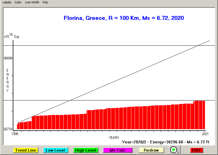The width and height of the screenshot is (218, 155).
Task: Open the Color menu
Action: coord(18,2)
